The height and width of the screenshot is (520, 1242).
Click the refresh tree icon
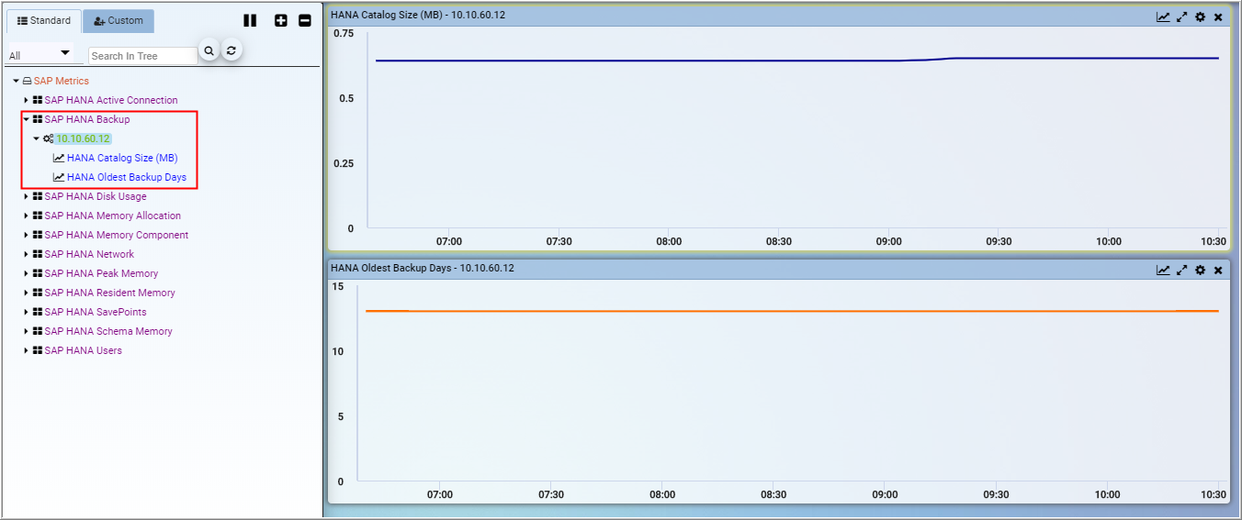232,51
